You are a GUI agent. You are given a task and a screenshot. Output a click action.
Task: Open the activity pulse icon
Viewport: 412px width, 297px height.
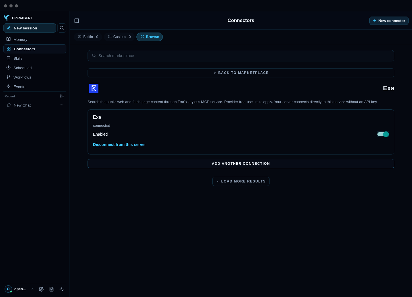62,289
